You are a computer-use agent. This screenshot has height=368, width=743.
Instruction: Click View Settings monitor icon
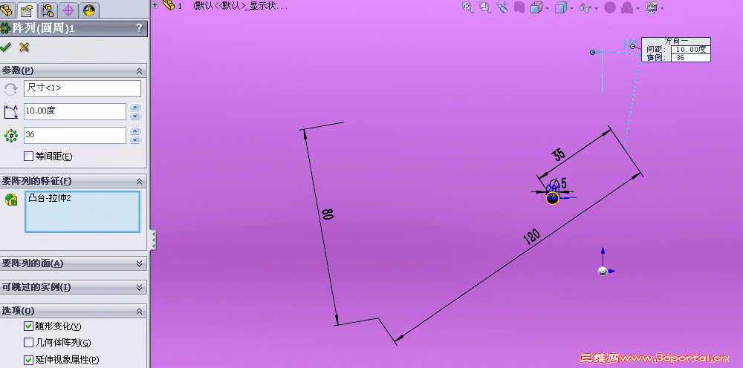click(652, 7)
